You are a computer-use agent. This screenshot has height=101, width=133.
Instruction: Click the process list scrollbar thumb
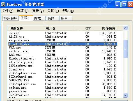click(x=125, y=49)
